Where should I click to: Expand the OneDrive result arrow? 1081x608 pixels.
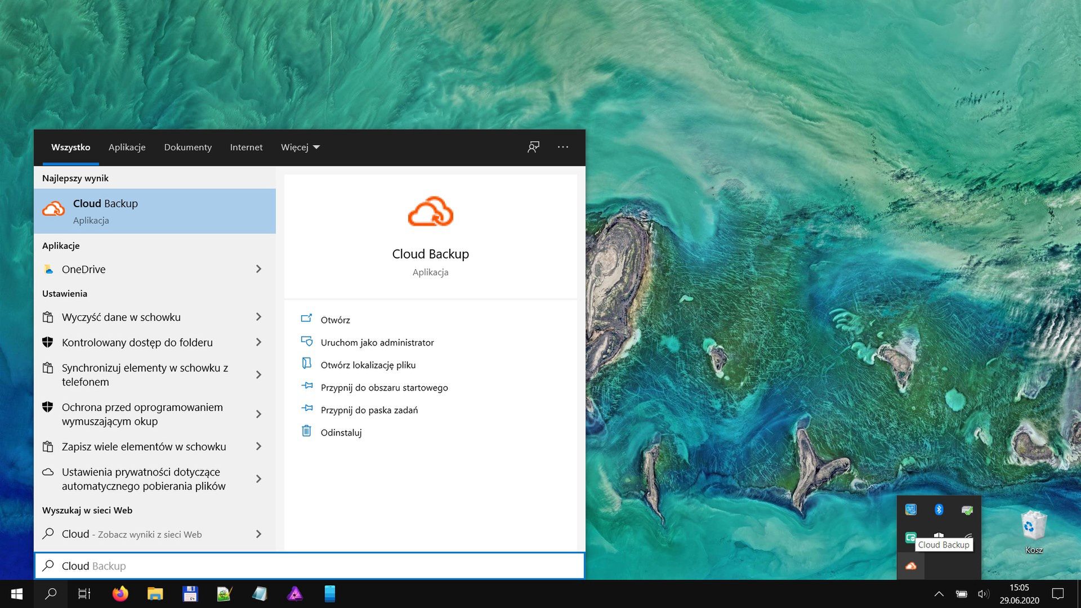(258, 269)
